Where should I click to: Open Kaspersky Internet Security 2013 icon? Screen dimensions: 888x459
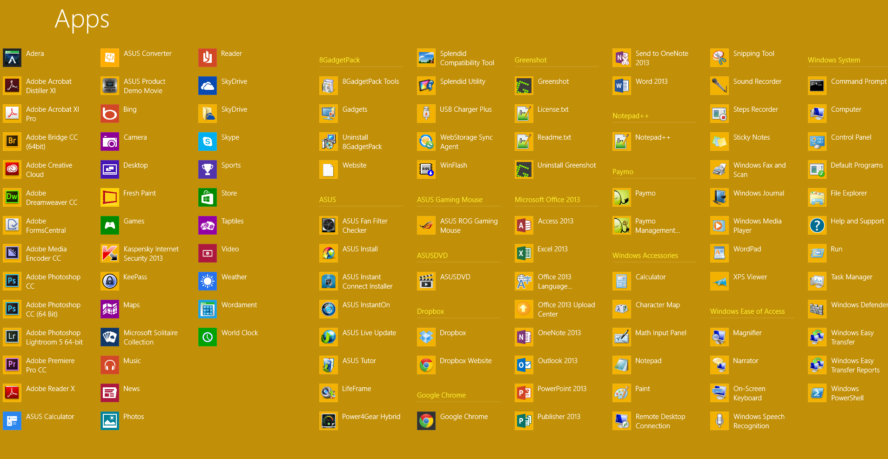pos(110,253)
